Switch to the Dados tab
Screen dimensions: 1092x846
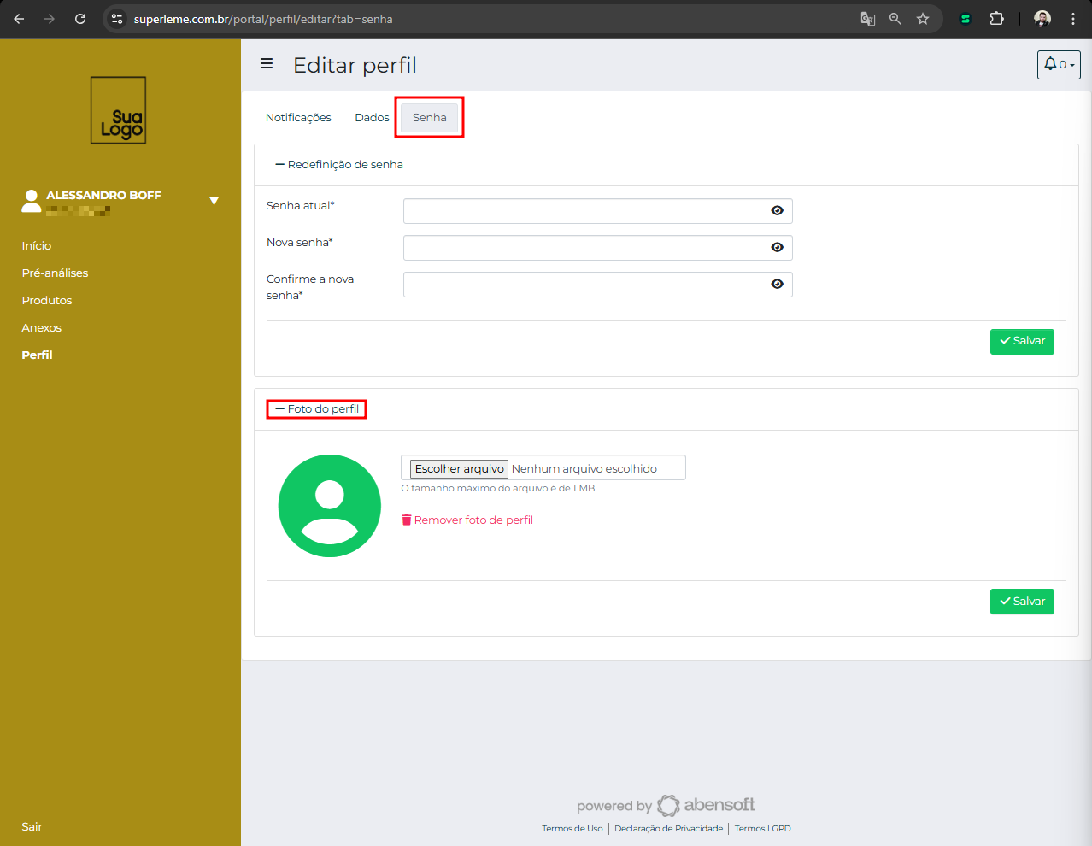coord(372,118)
